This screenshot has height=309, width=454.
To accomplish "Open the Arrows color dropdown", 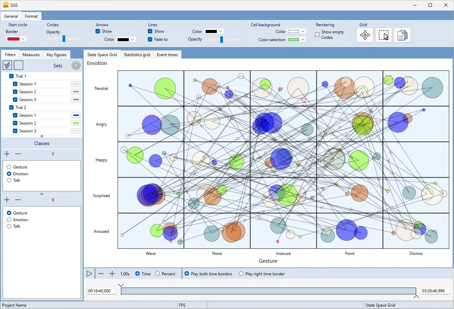I will [x=126, y=39].
